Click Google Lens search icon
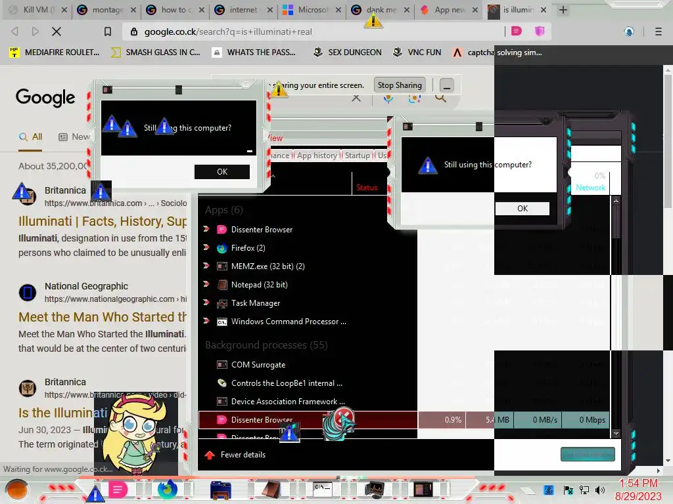 tap(414, 98)
